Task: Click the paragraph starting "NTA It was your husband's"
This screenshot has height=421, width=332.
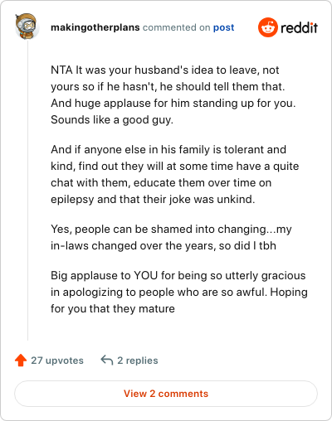Action: point(173,94)
